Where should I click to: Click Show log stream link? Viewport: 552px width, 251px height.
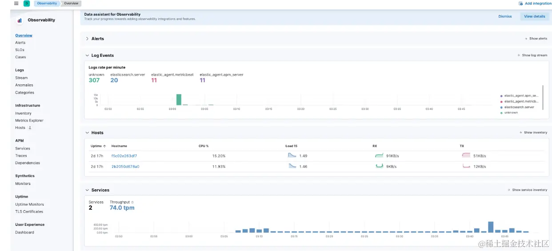532,55
